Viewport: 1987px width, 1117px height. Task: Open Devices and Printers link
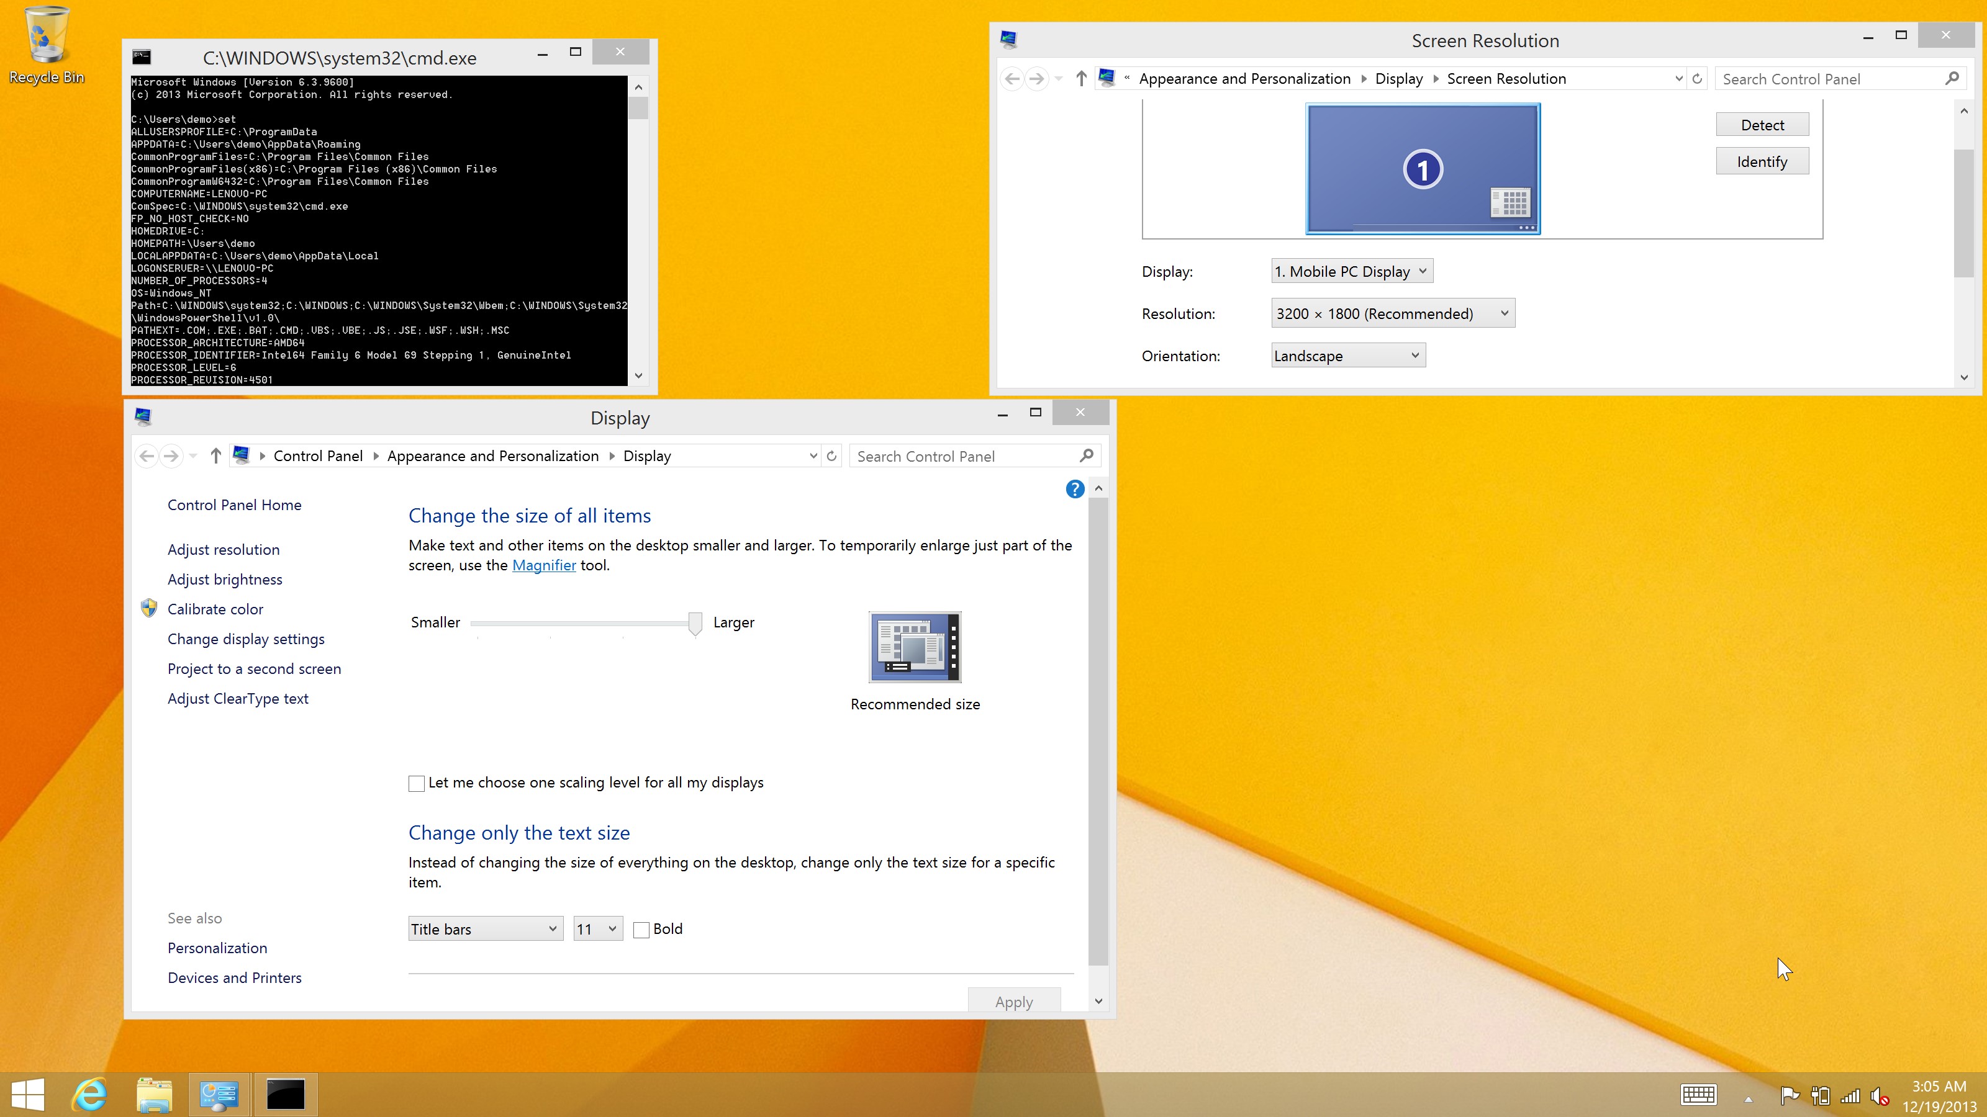click(235, 977)
